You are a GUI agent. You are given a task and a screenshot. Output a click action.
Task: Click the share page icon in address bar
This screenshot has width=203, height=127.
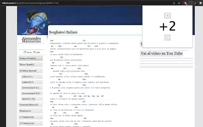(174, 3)
